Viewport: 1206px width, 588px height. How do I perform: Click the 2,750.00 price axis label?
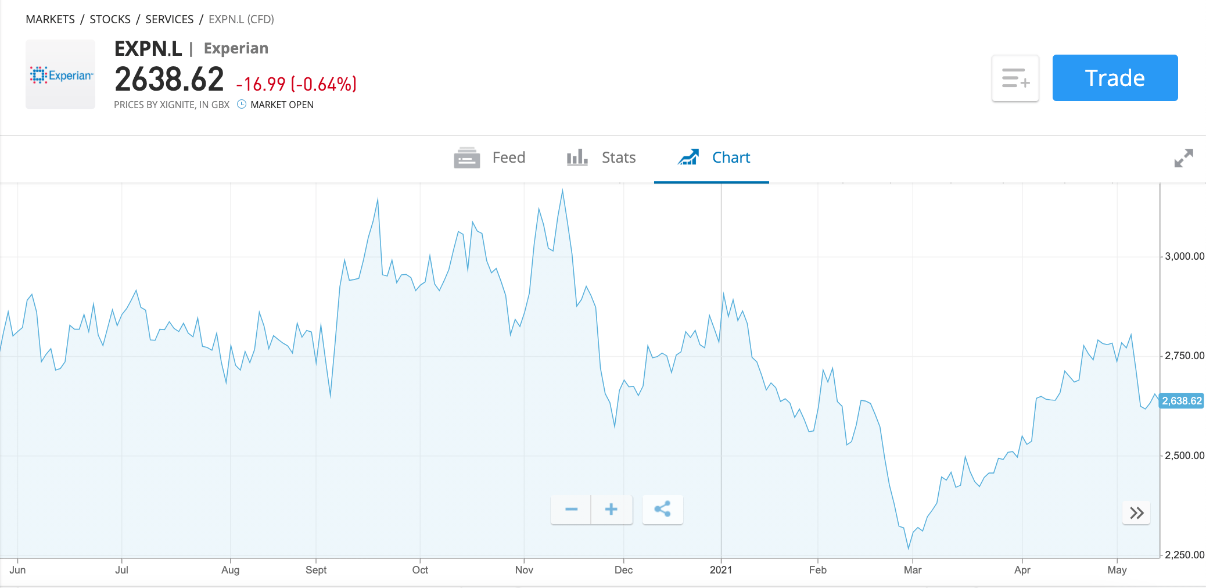tap(1185, 356)
